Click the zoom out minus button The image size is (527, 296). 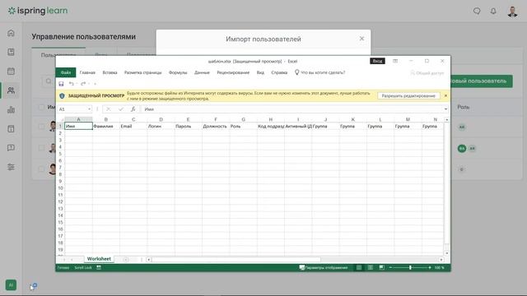390,267
